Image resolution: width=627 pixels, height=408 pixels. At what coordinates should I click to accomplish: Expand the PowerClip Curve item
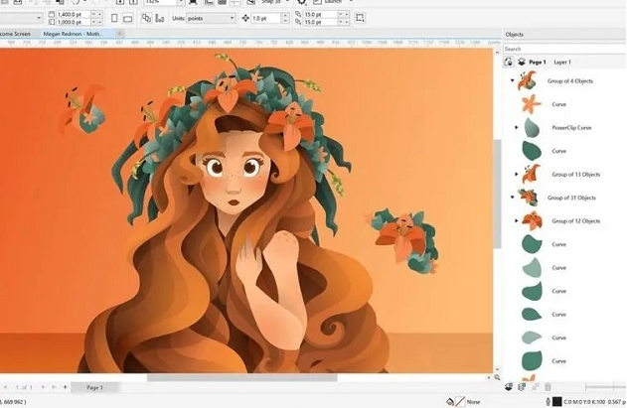[517, 127]
